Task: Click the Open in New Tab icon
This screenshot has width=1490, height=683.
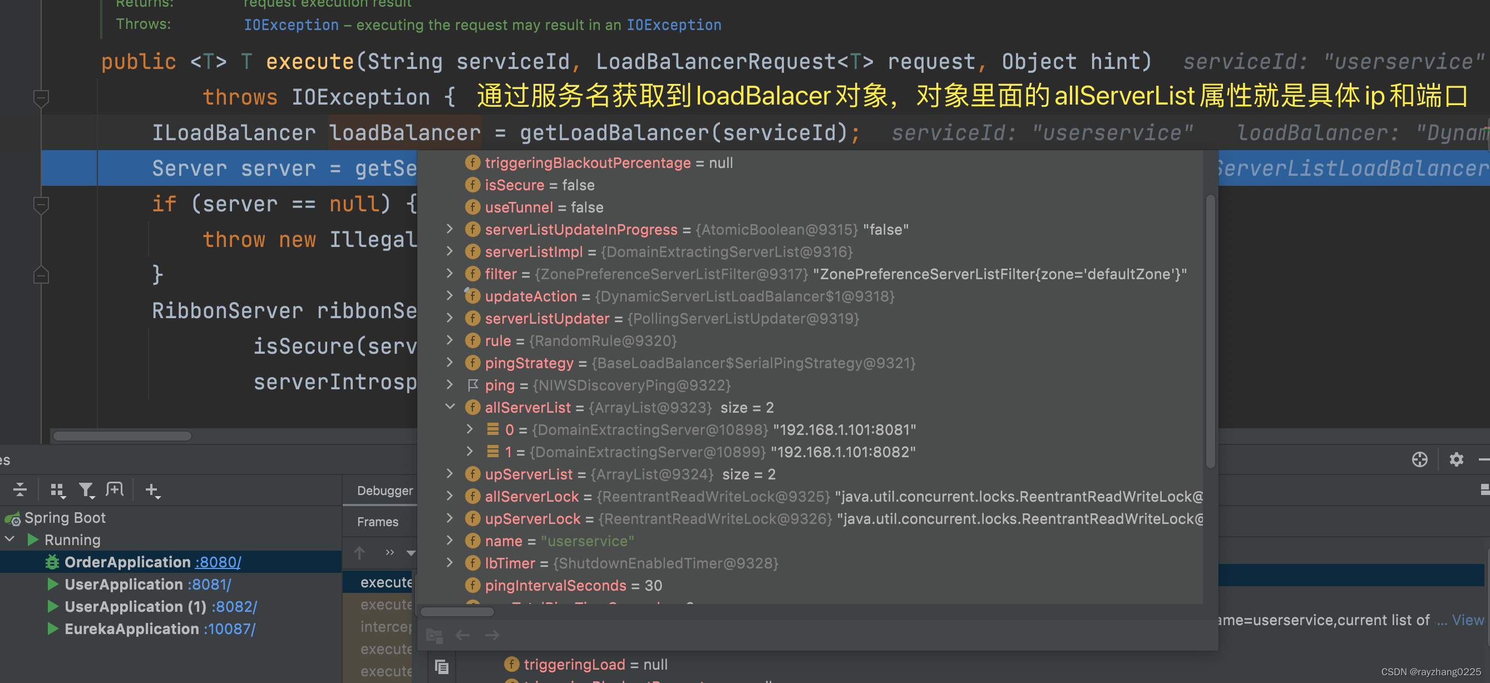Action: pyautogui.click(x=115, y=490)
